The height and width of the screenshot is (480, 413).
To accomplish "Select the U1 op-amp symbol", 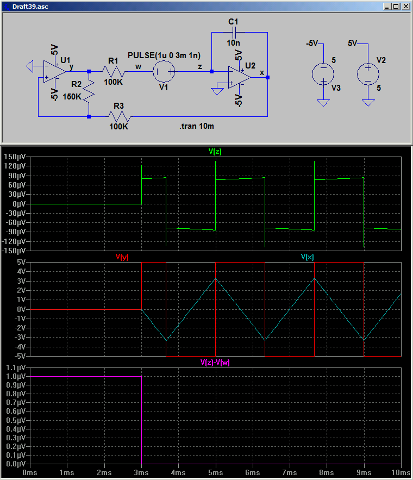I will click(54, 71).
